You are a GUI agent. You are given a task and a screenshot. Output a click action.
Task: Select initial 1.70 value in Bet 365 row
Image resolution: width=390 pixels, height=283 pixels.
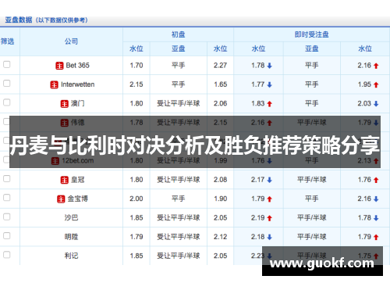coord(136,66)
